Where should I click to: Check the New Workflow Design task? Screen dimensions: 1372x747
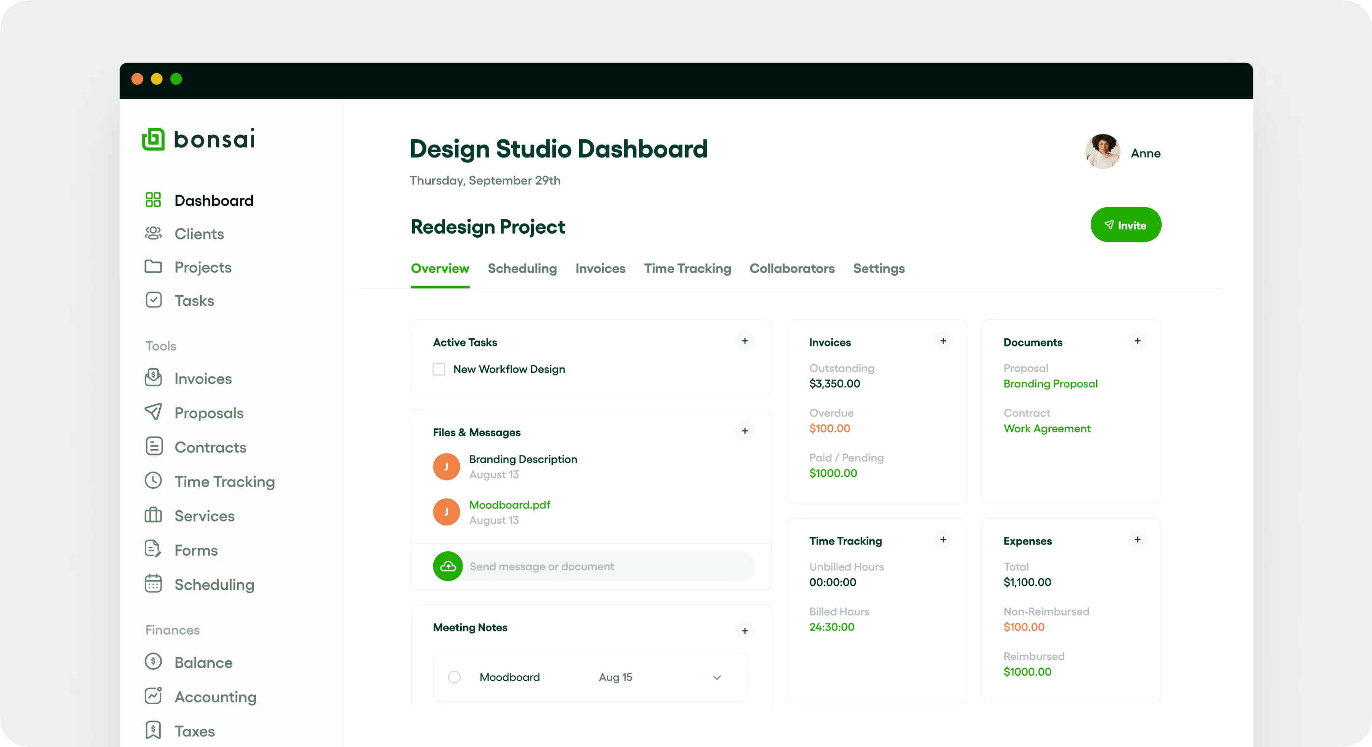click(x=439, y=369)
